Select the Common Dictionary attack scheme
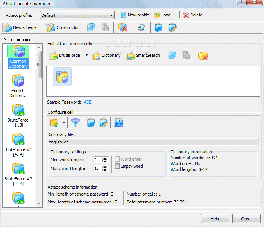The width and height of the screenshot is (264, 227). (x=18, y=57)
